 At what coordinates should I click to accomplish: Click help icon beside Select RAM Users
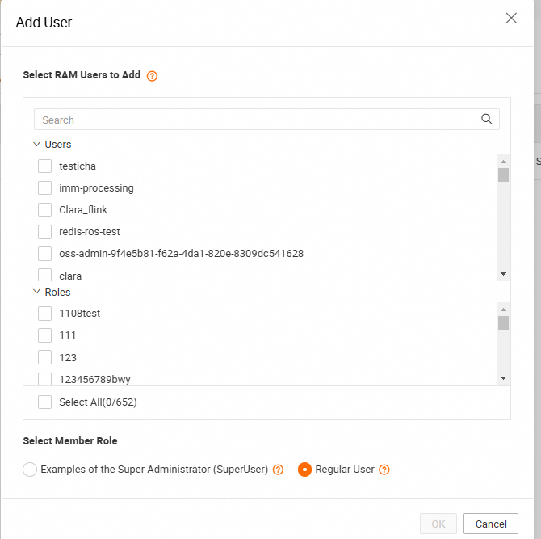(x=152, y=76)
